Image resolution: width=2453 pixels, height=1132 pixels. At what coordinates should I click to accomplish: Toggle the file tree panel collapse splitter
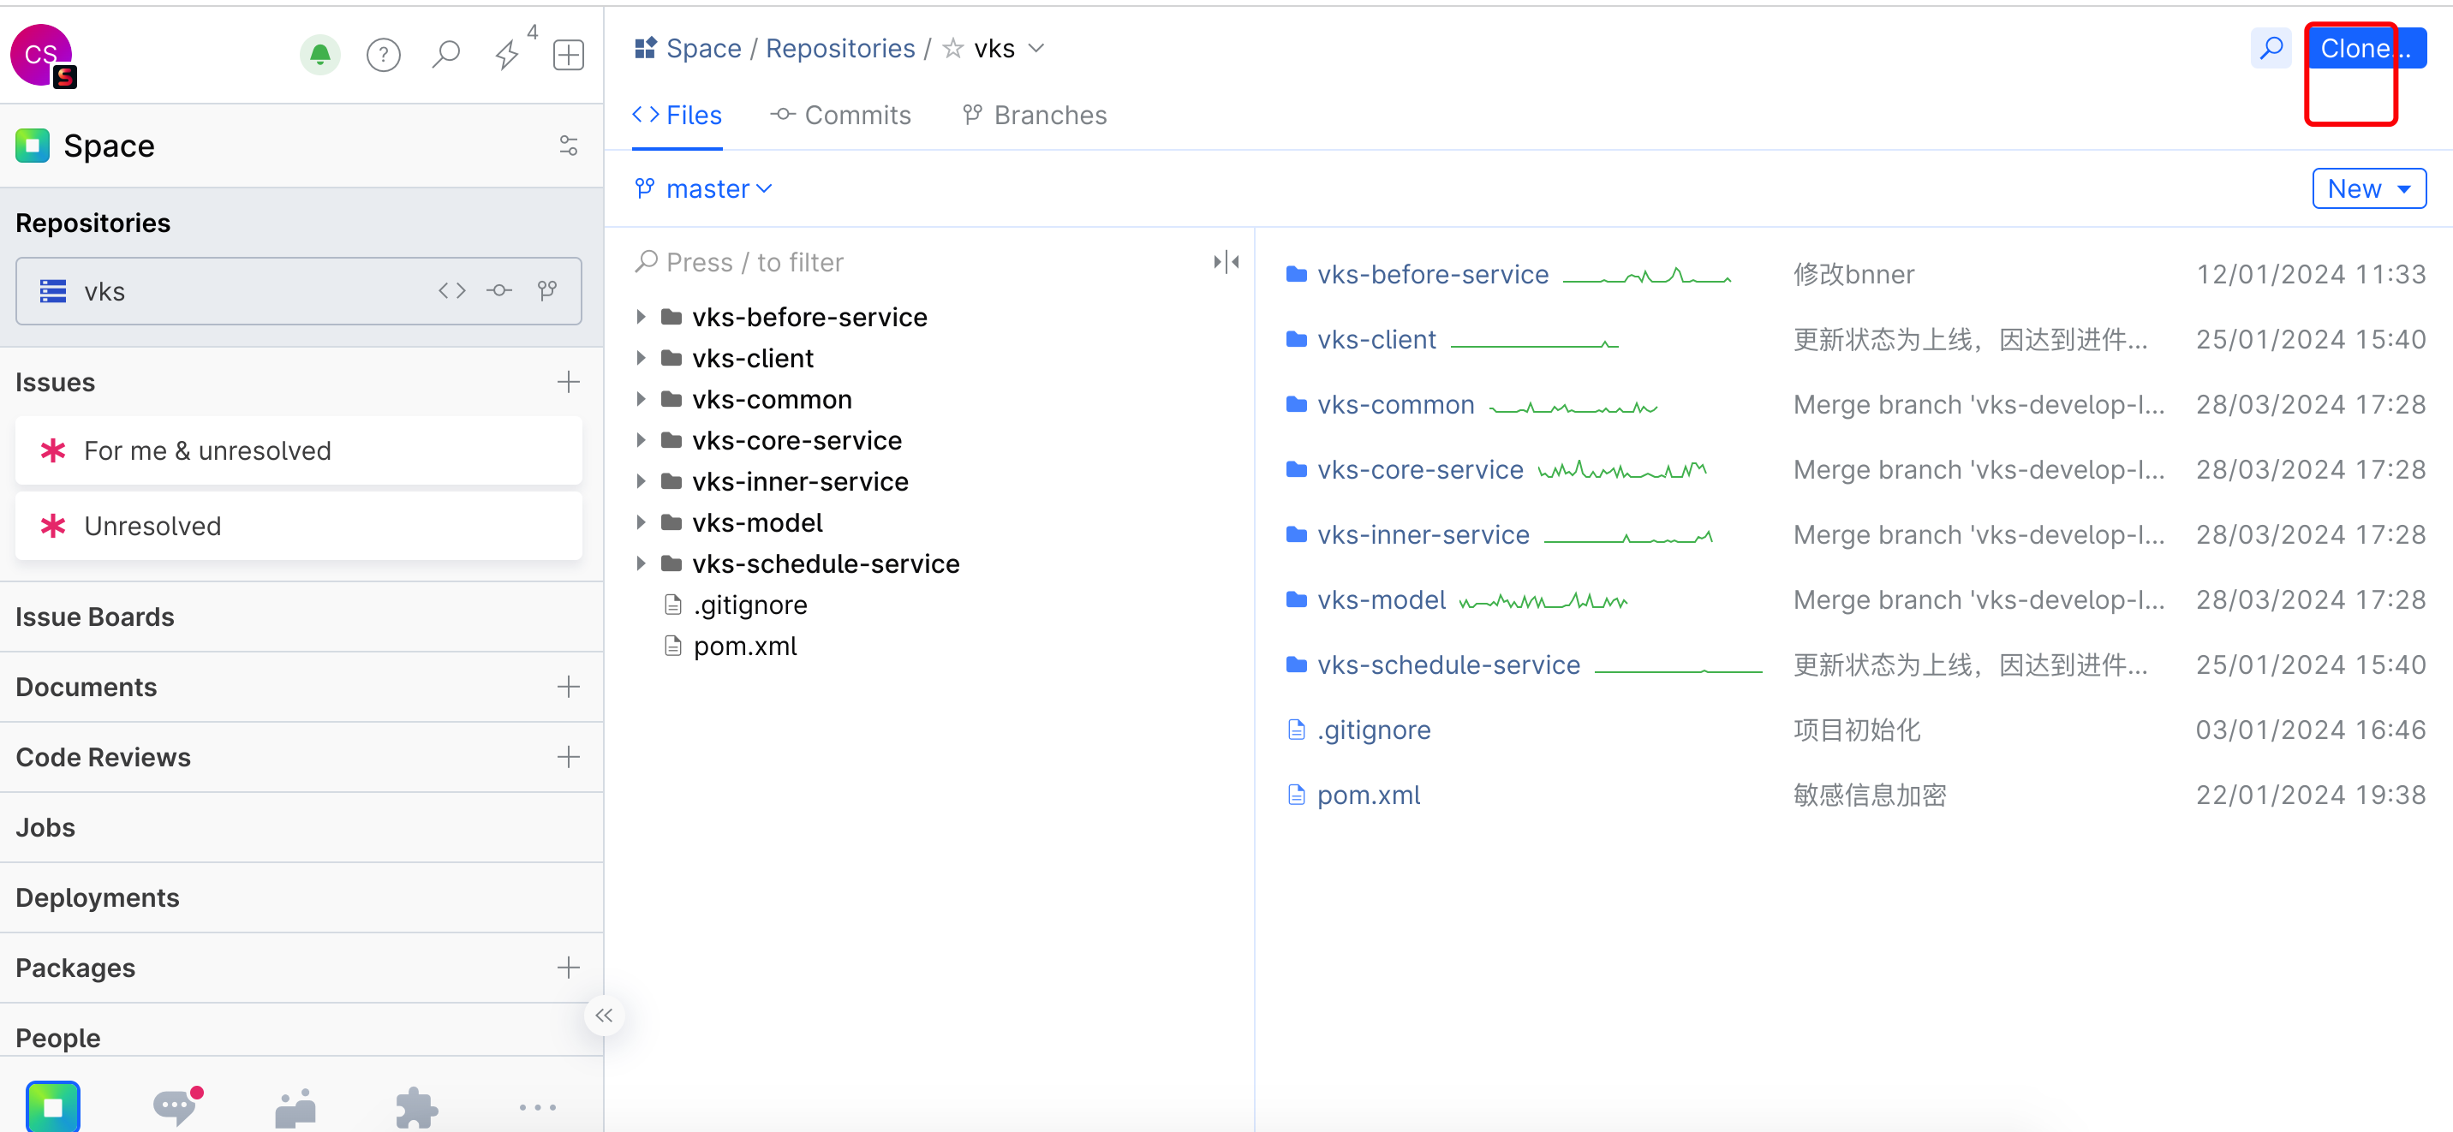1226,262
